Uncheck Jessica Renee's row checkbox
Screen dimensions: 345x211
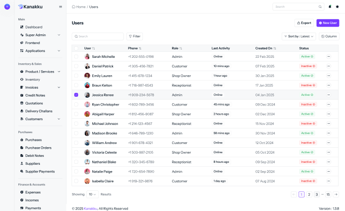click(x=76, y=95)
